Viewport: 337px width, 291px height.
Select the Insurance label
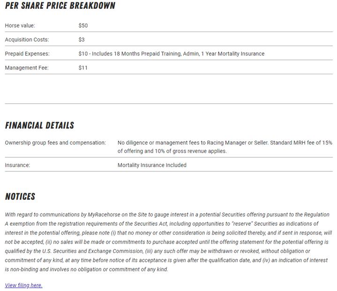(17, 165)
